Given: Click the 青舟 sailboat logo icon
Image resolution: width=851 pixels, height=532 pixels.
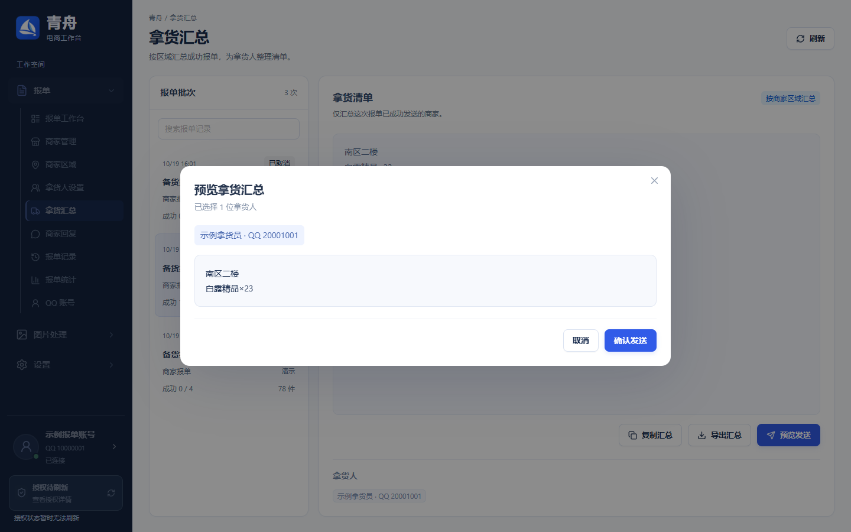Looking at the screenshot, I should click(28, 28).
